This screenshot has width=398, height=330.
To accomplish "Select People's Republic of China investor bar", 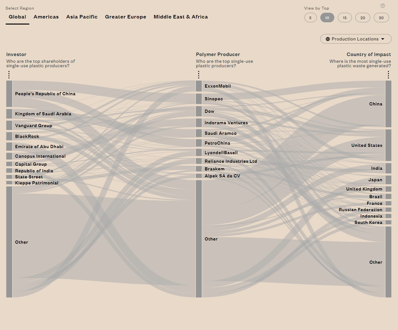I will point(9,94).
